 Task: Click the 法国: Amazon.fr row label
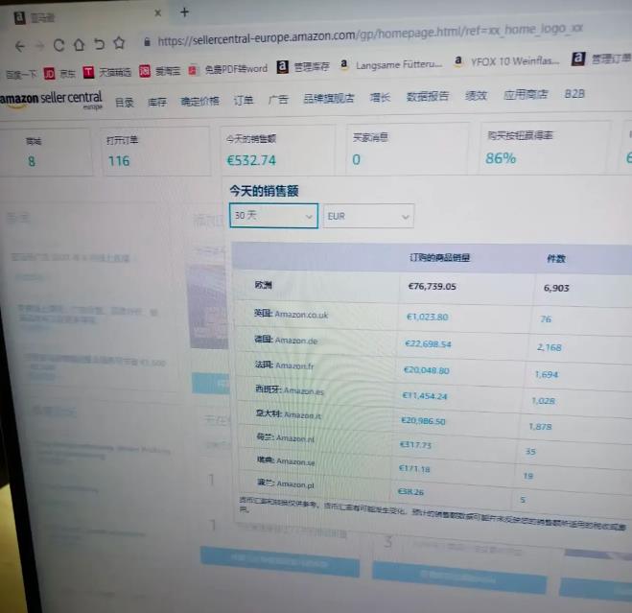284,365
